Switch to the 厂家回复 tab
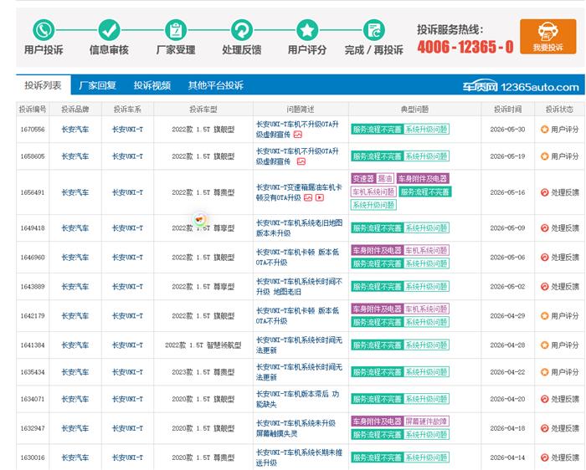This screenshot has height=470, width=586. [x=98, y=85]
